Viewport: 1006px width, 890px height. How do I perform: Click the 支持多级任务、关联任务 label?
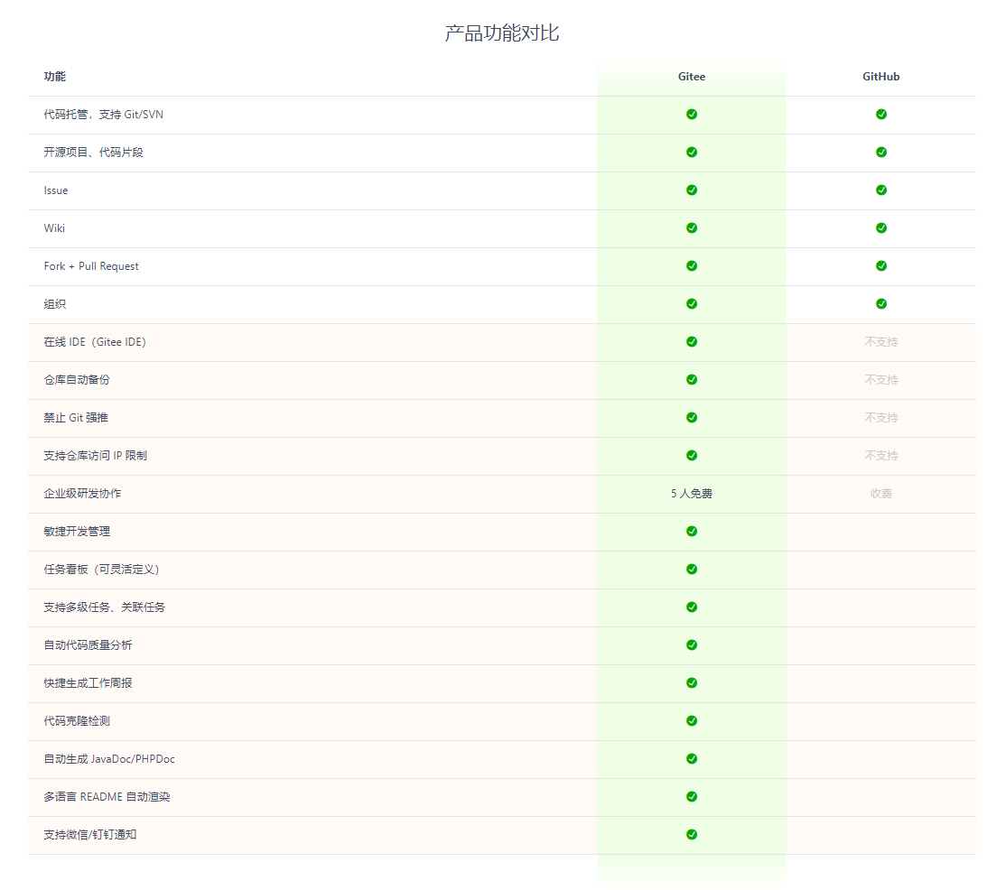pyautogui.click(x=105, y=607)
